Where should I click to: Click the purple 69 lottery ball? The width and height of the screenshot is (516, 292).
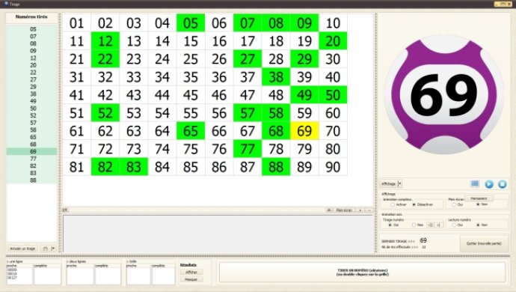pyautogui.click(x=444, y=95)
